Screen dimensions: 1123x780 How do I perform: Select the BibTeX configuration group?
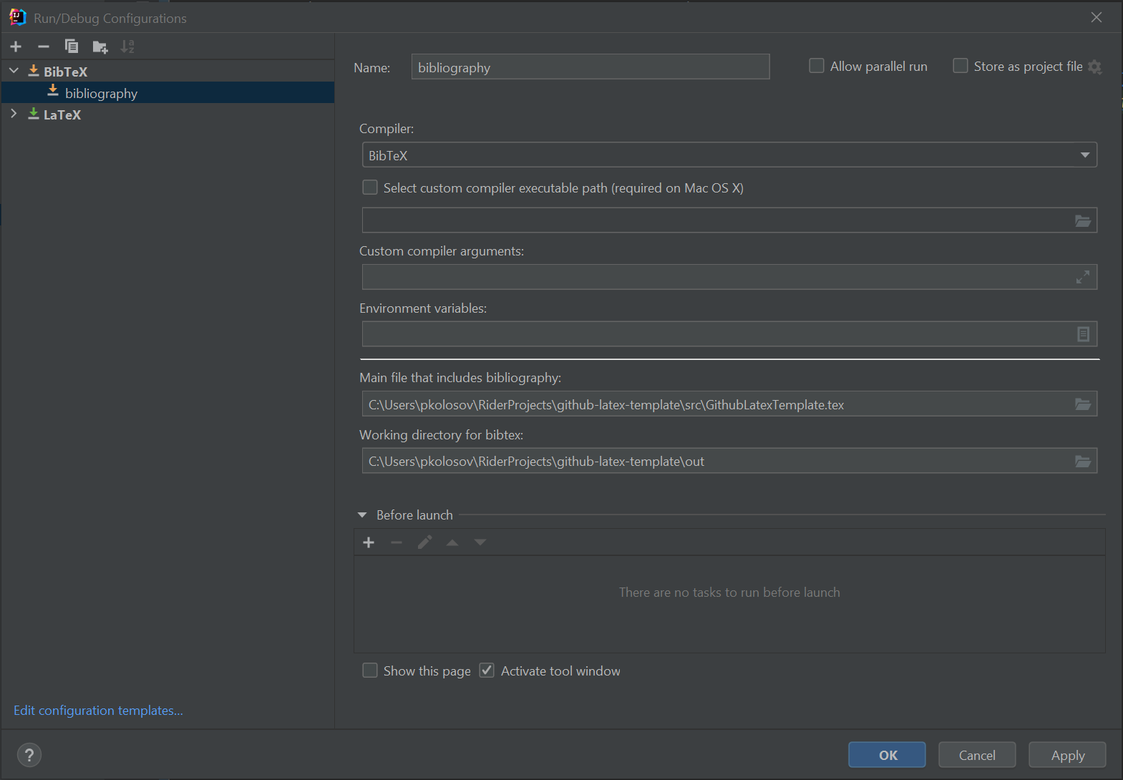coord(65,72)
